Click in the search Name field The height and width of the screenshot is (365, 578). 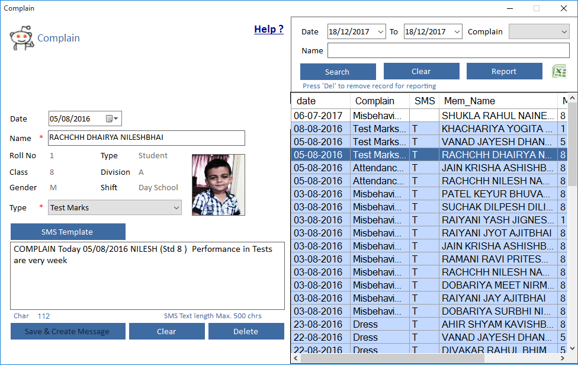448,51
